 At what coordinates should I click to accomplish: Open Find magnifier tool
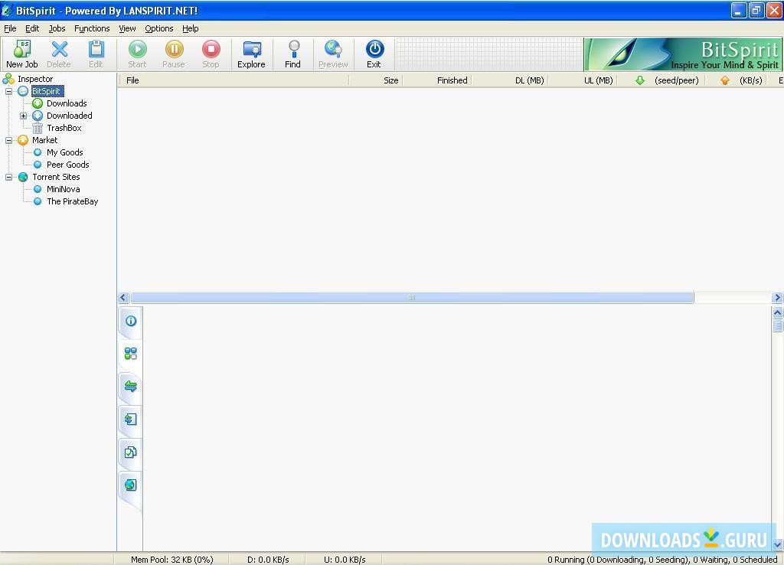293,54
